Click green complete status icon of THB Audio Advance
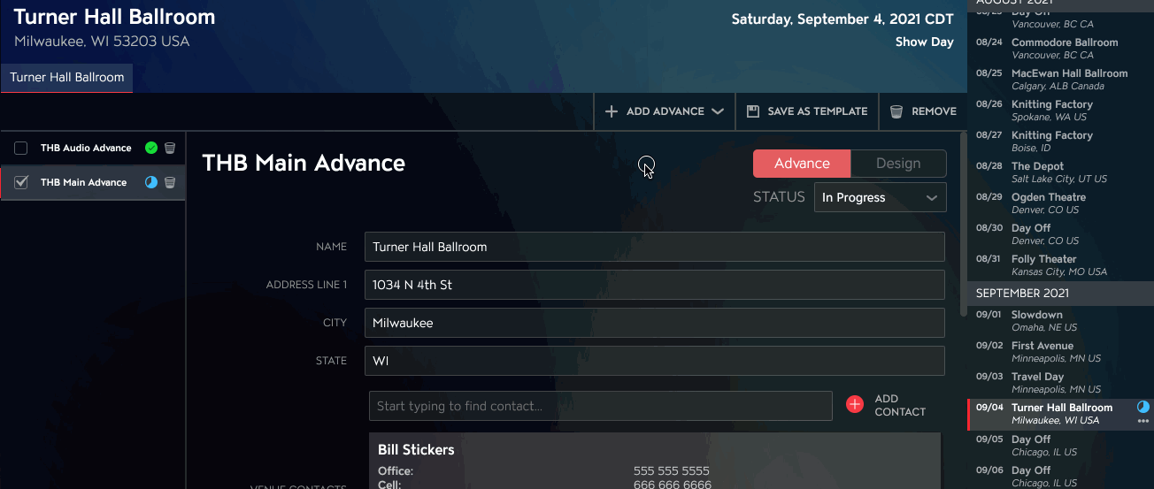This screenshot has width=1154, height=489. 151,149
